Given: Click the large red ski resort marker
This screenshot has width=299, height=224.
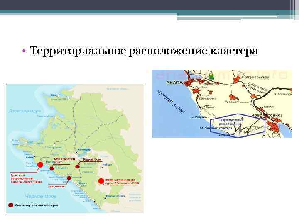Looking at the screenshot, I should click(101, 181).
